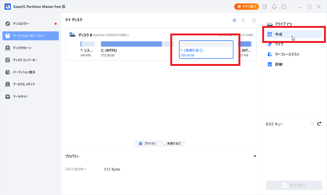
Task: Click the notification bell icon
Action: pos(275,6)
